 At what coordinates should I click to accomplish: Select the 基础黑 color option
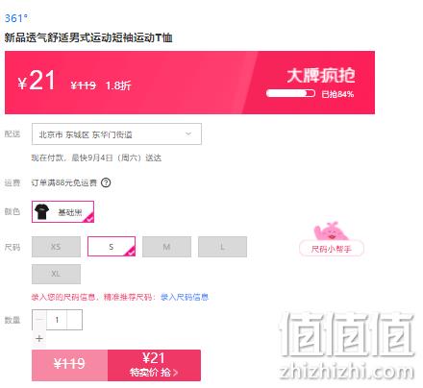coord(62,211)
